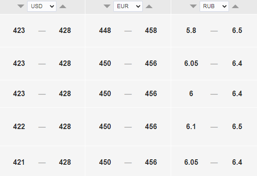Open the USD currency dropdown
The width and height of the screenshot is (257, 176).
42,6
